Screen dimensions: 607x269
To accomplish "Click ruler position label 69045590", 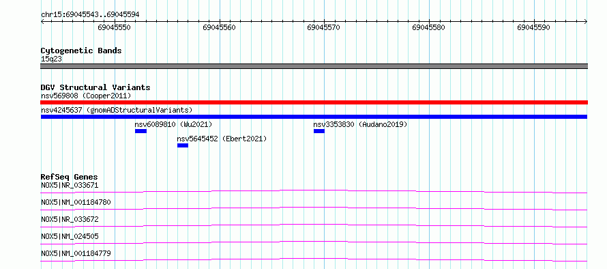I will [x=533, y=27].
